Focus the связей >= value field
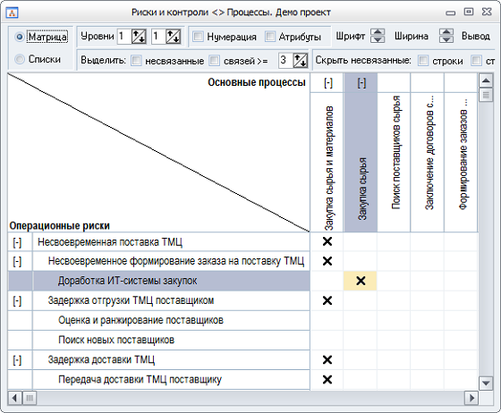Screen dimensions: 501x413 285,60
